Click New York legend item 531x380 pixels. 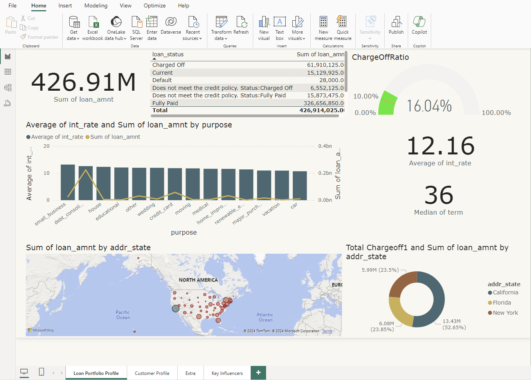tap(503, 313)
